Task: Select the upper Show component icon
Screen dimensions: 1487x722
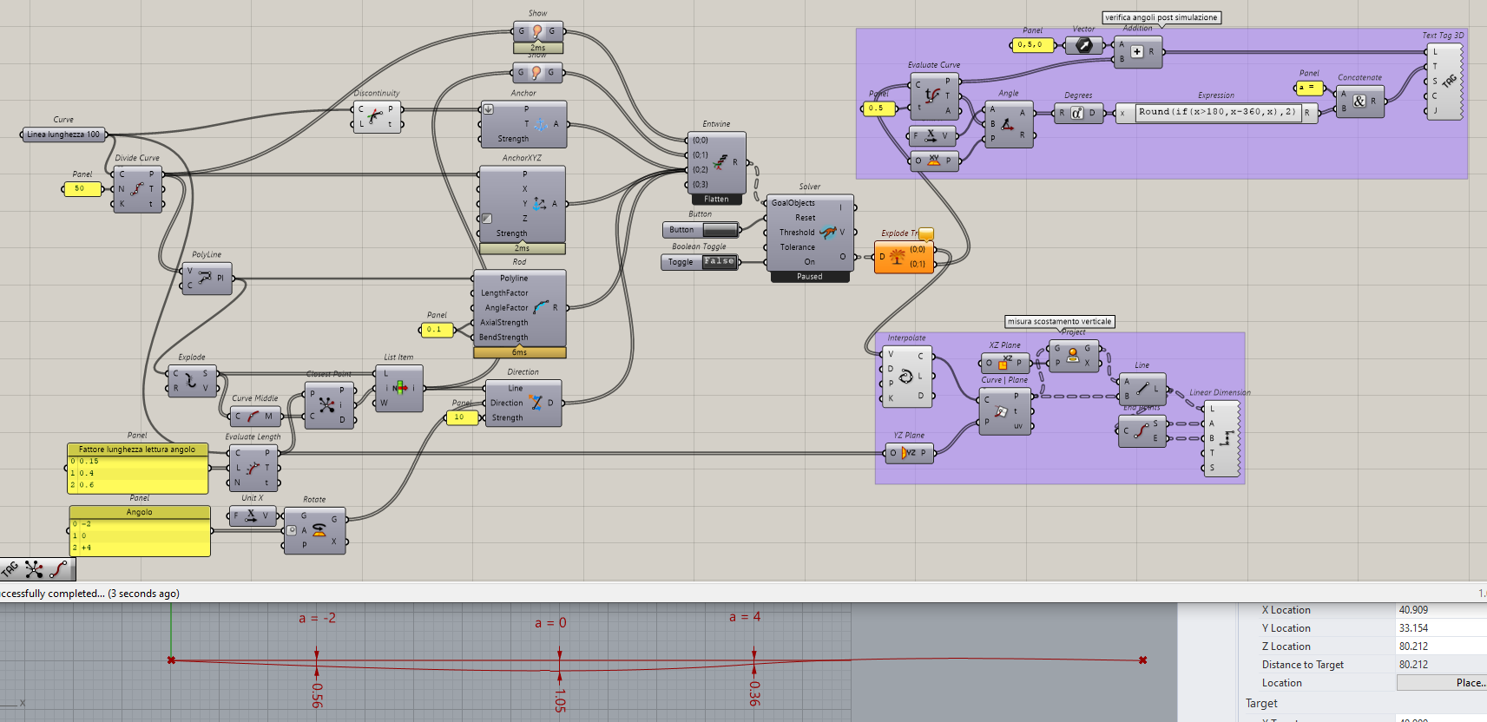Action: pos(537,31)
